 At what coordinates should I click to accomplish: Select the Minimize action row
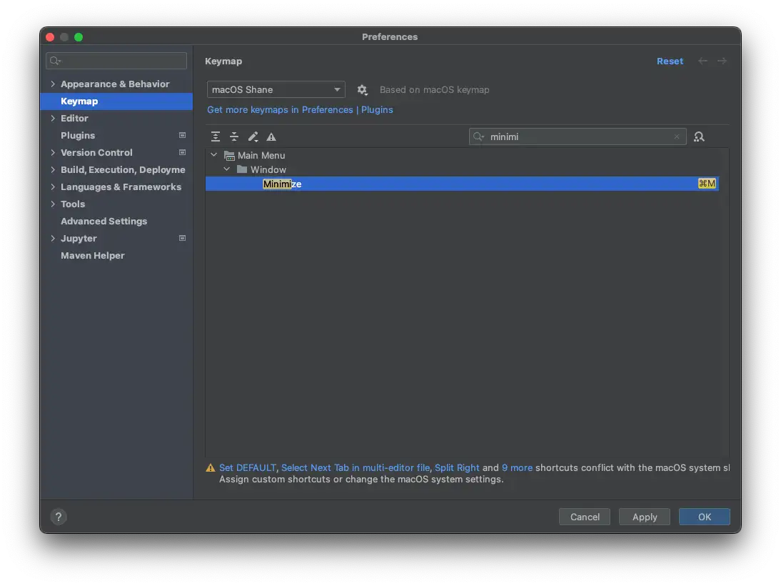click(462, 184)
